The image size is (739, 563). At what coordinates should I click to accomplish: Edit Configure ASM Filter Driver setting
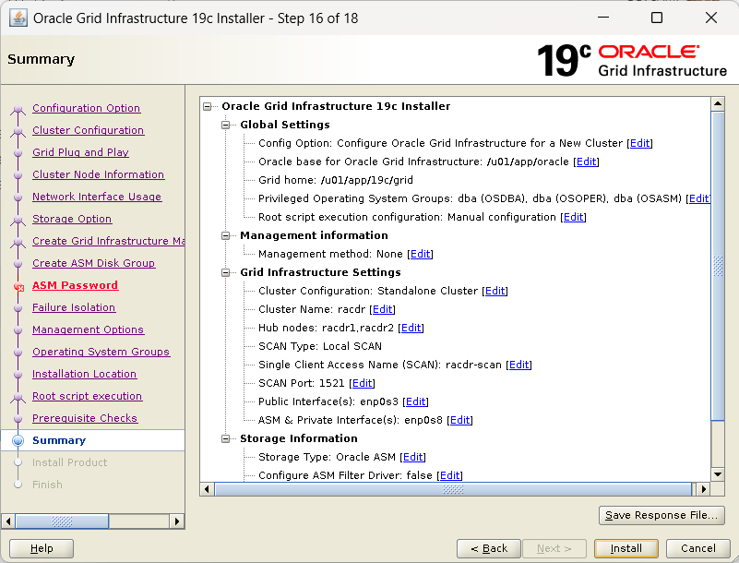coord(449,475)
